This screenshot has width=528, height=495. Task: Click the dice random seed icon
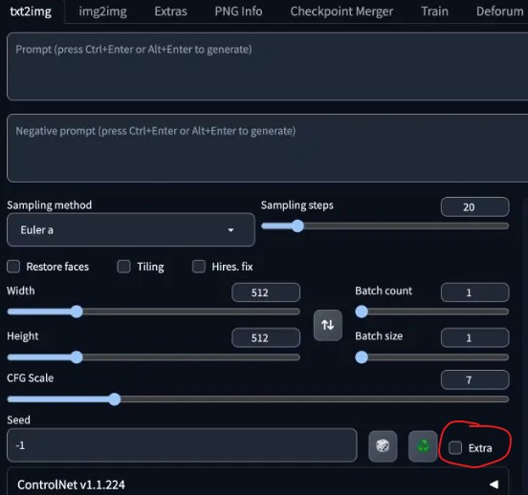click(383, 446)
